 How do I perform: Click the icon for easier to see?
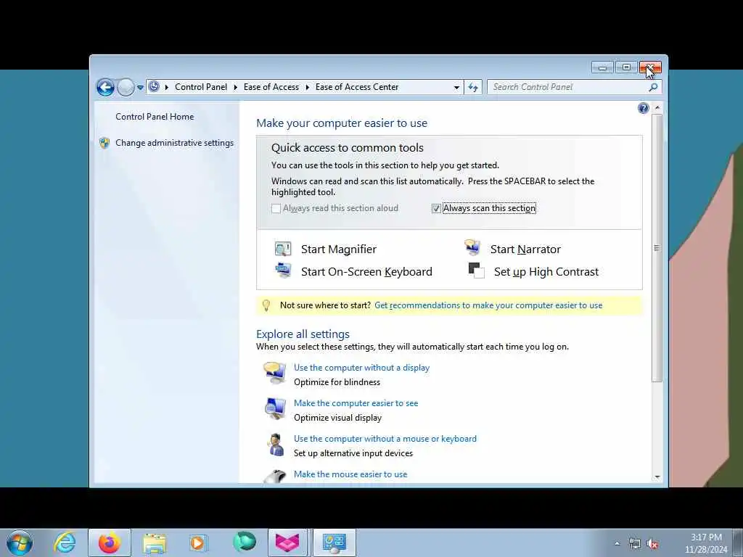pyautogui.click(x=275, y=409)
